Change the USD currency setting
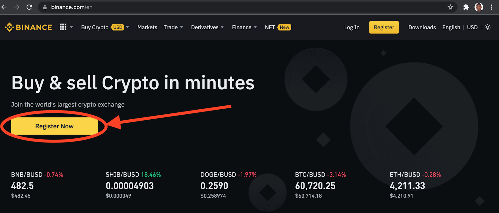 pos(472,27)
